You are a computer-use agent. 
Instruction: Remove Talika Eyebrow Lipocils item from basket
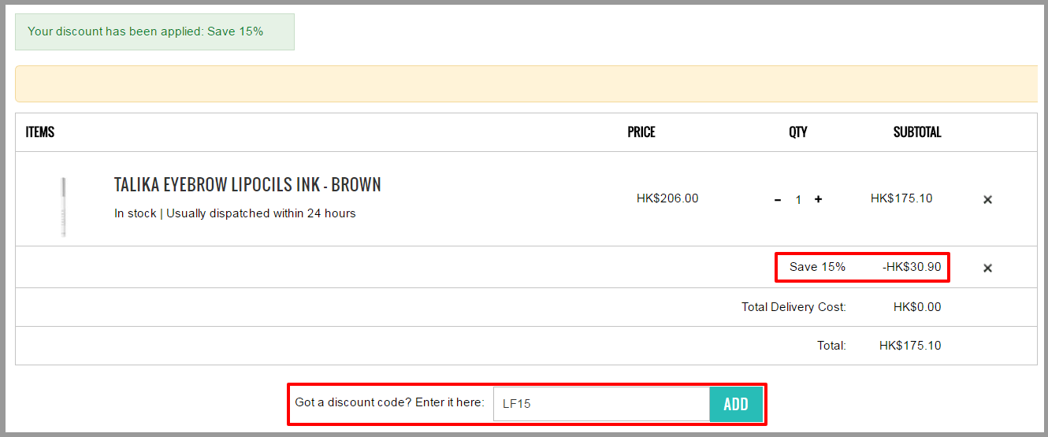coord(987,200)
